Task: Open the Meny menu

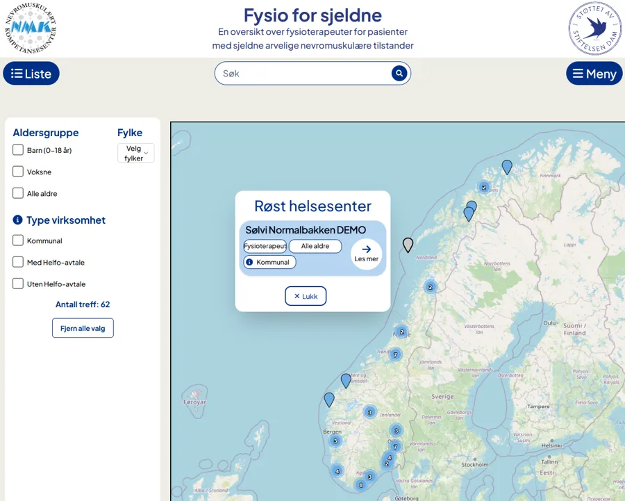Action: [594, 74]
